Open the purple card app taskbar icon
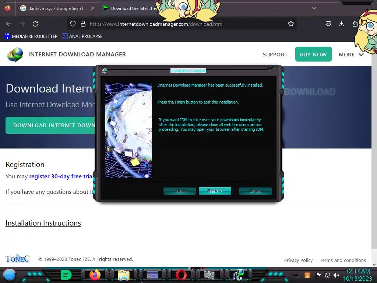The image size is (377, 283). point(152,275)
